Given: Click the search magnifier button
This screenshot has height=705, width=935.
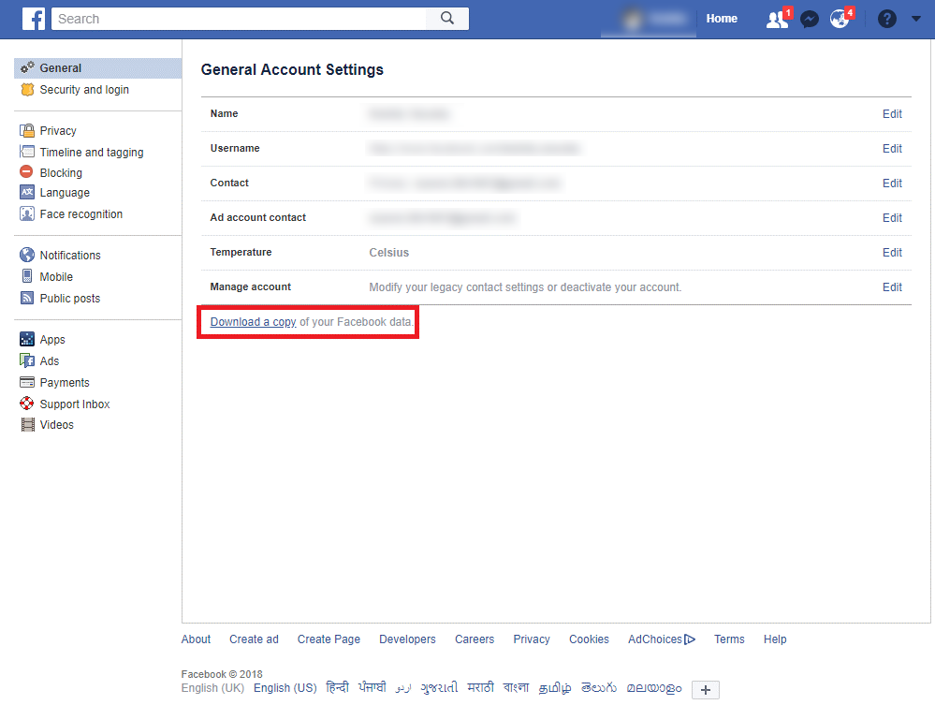Looking at the screenshot, I should [x=447, y=19].
